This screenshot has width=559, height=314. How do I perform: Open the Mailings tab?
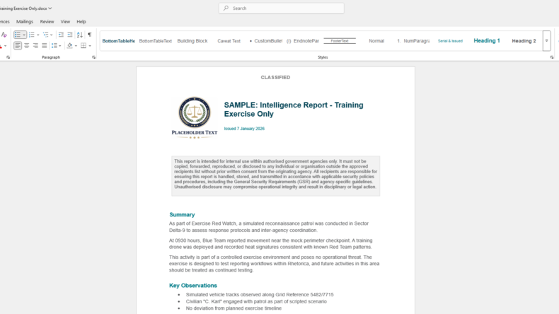[x=25, y=21]
